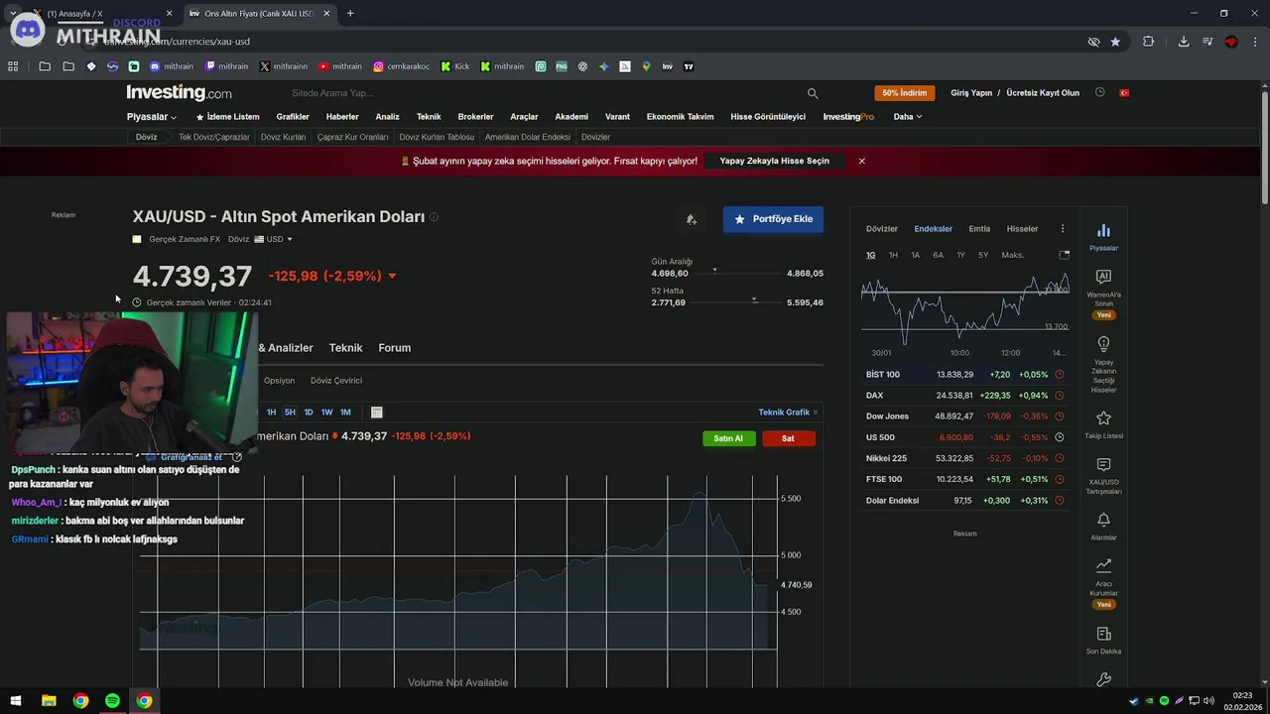Open the Döviz Çevirici sub-tab
This screenshot has height=714, width=1270.
tap(336, 381)
